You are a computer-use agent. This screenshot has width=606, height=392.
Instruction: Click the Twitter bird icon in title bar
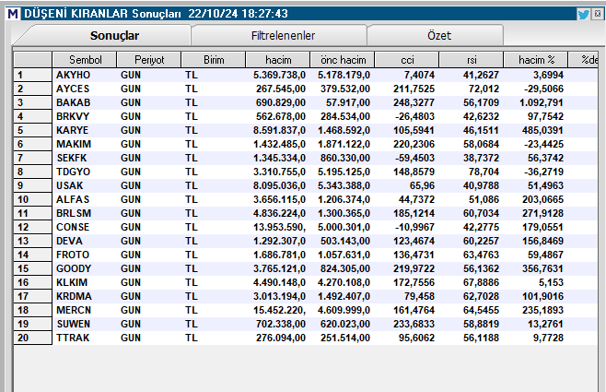[583, 15]
